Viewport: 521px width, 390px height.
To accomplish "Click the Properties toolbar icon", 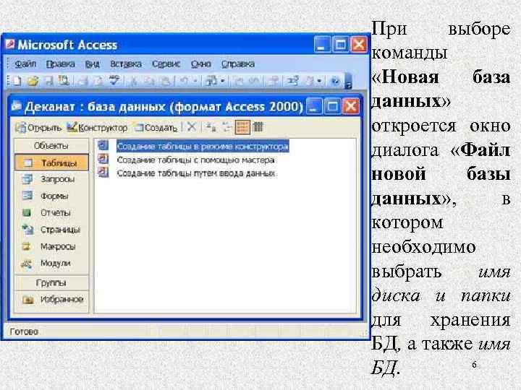I will pos(274,81).
